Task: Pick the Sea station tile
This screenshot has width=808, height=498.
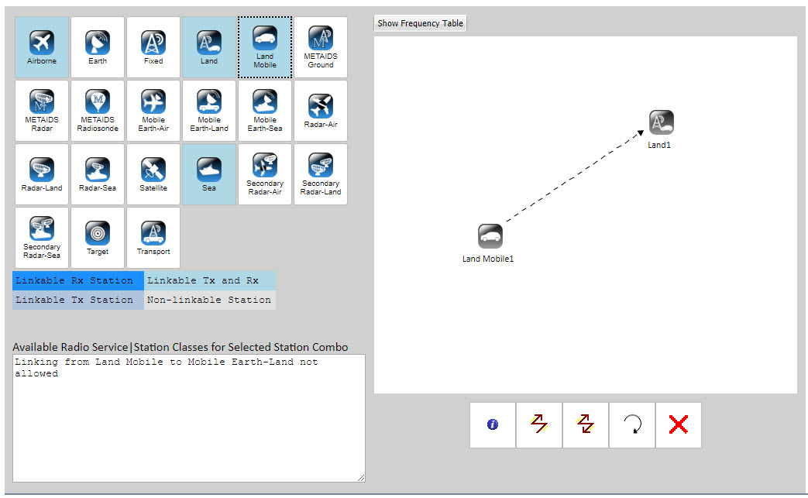Action: 209,174
